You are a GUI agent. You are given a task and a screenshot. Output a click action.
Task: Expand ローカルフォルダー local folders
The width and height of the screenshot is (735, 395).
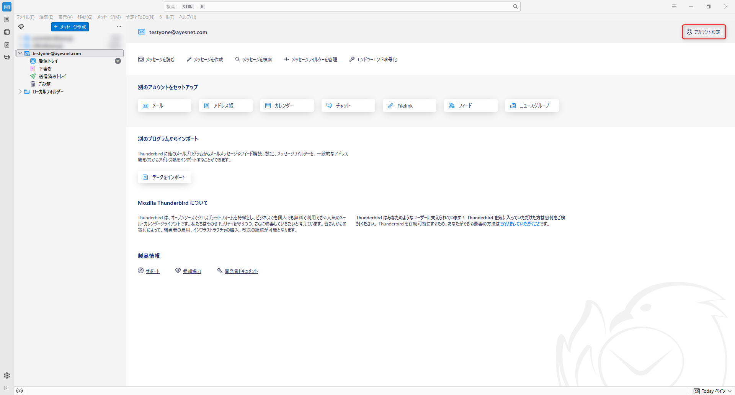coord(20,91)
